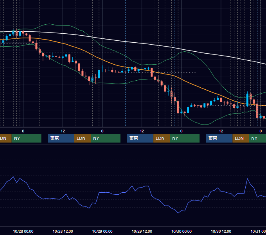The height and width of the screenshot is (235, 266).
Task: Pick the NY block following the 10/28 LDN session
Action: (x=106, y=138)
